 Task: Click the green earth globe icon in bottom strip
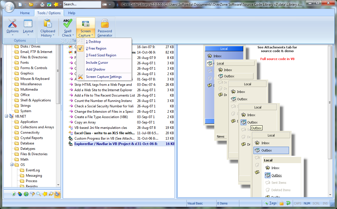coord(26,194)
